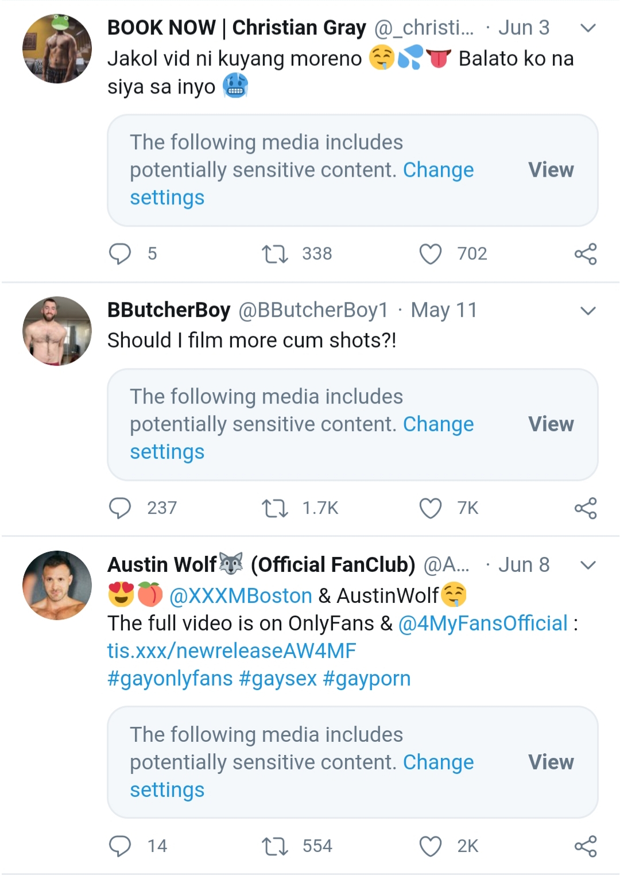Open the BButcherBoy profile picture

[x=57, y=331]
